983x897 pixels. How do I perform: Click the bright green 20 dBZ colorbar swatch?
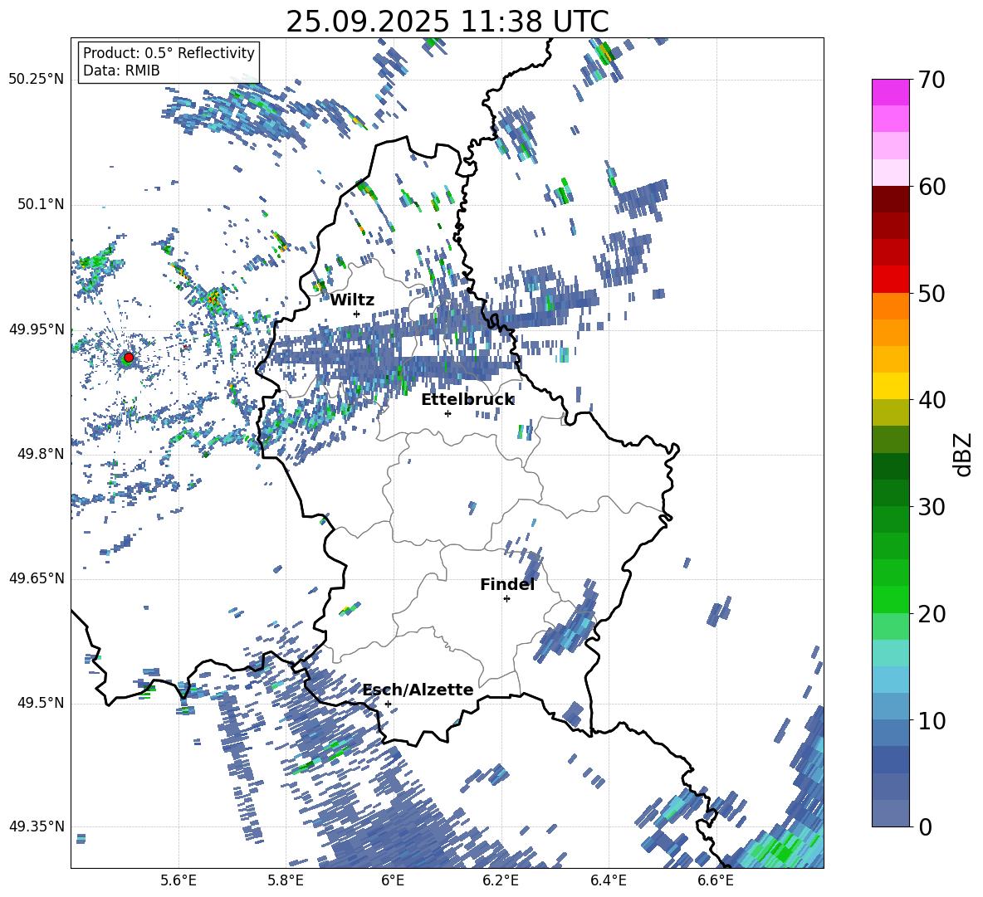[890, 599]
